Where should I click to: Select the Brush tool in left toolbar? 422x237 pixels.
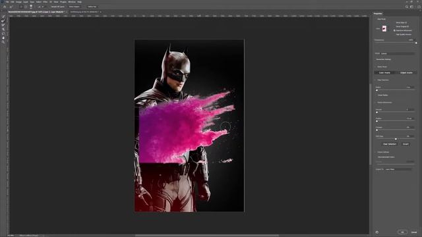point(3,25)
